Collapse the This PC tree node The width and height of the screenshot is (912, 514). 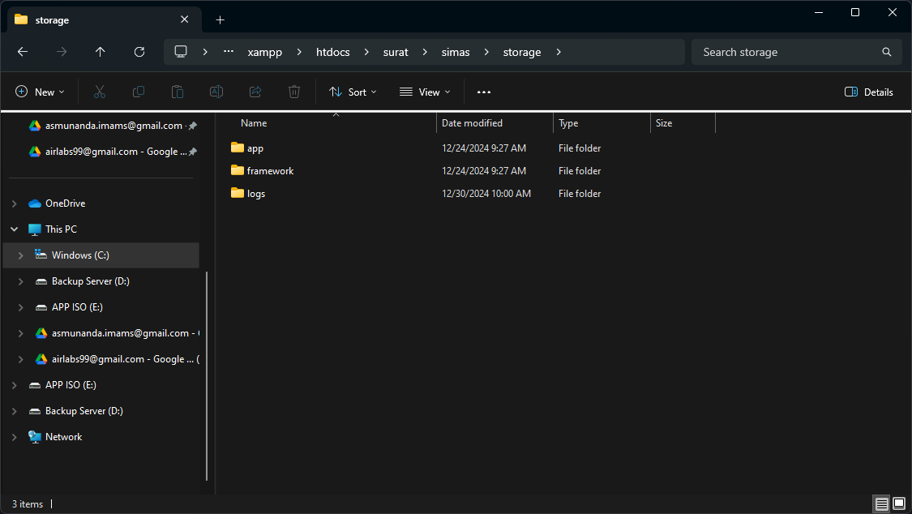pyautogui.click(x=15, y=229)
